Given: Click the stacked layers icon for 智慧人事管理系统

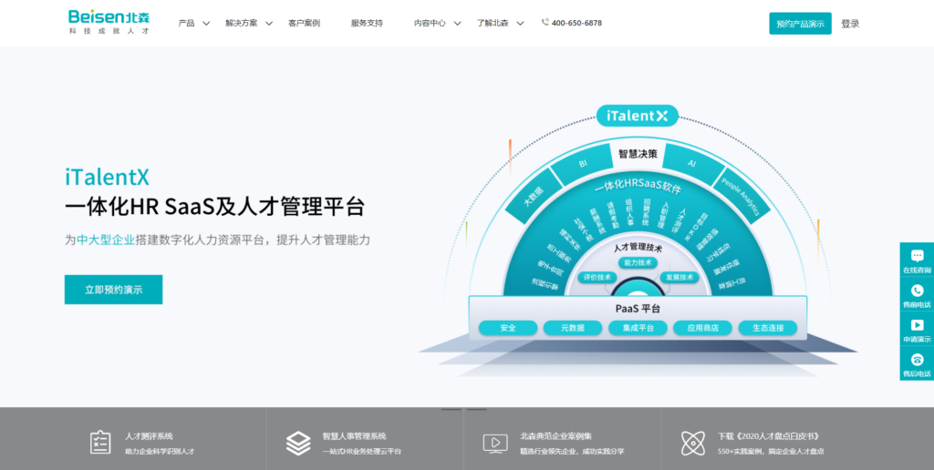Looking at the screenshot, I should [x=298, y=444].
